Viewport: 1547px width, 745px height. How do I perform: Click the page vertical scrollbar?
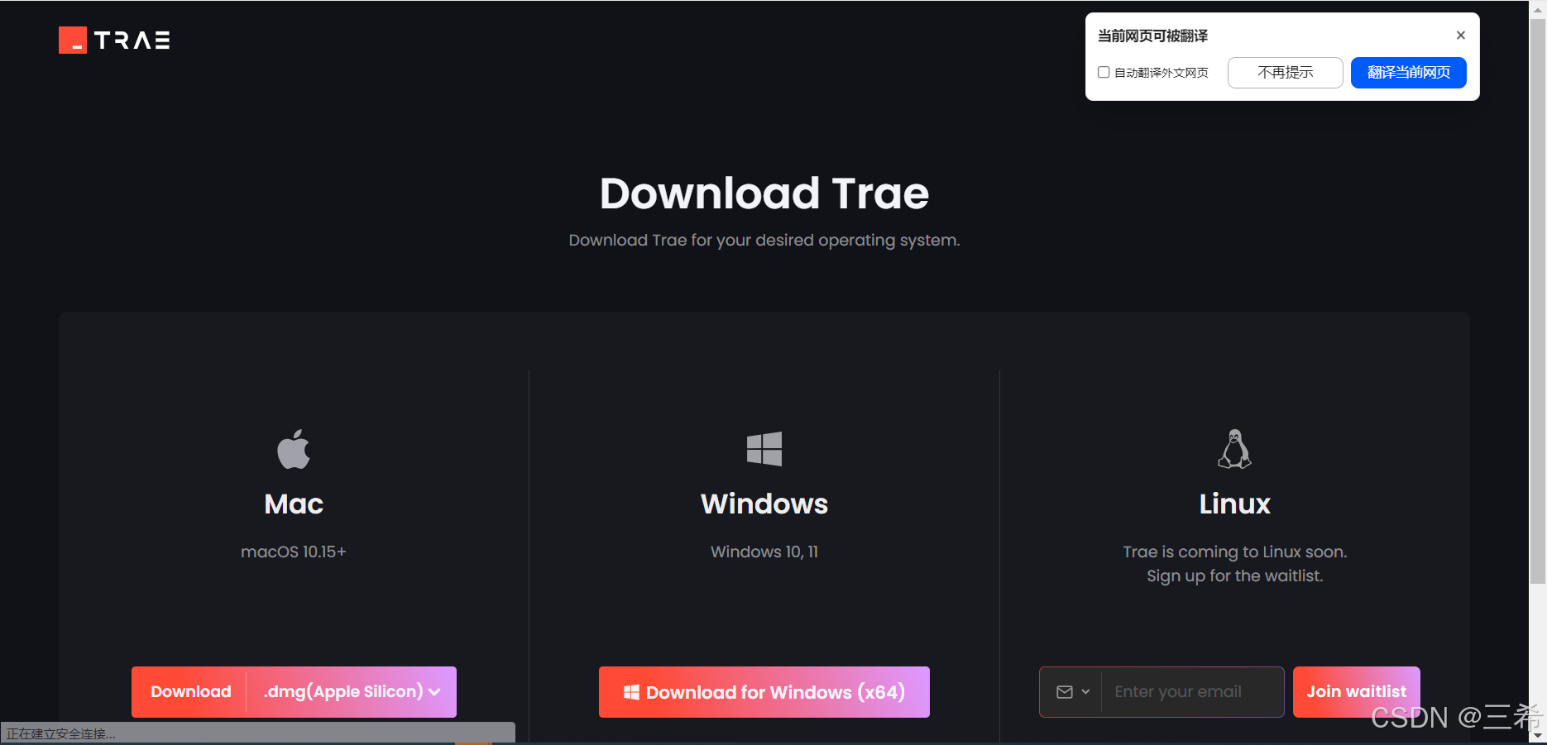(1537, 302)
